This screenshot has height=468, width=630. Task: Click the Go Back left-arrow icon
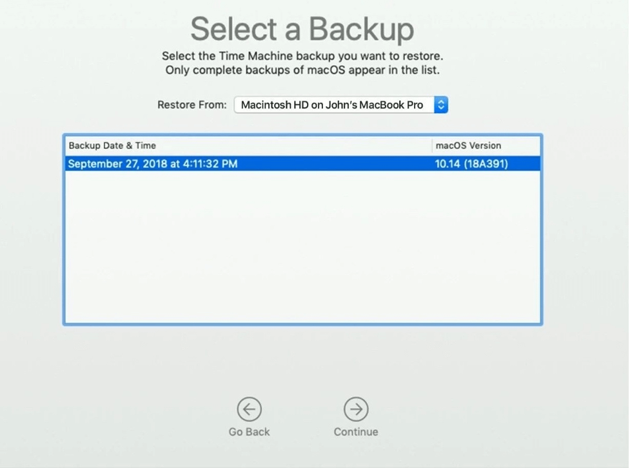click(249, 409)
